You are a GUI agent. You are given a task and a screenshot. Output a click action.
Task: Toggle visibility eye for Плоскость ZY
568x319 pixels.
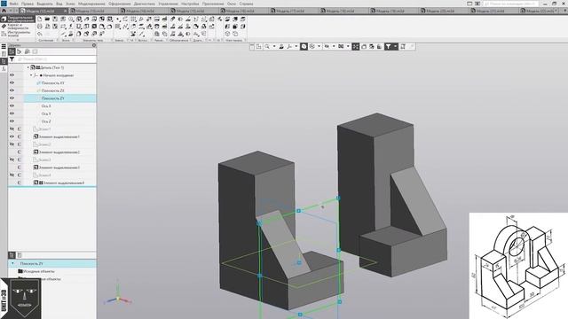coord(12,98)
